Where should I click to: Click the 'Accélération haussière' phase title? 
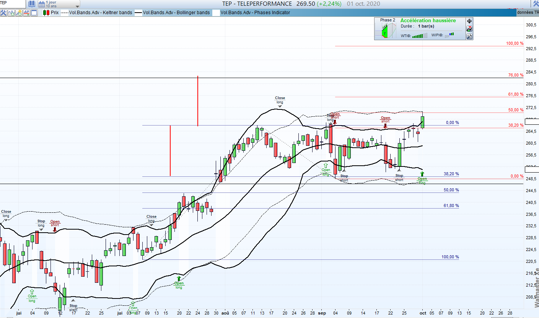(428, 21)
